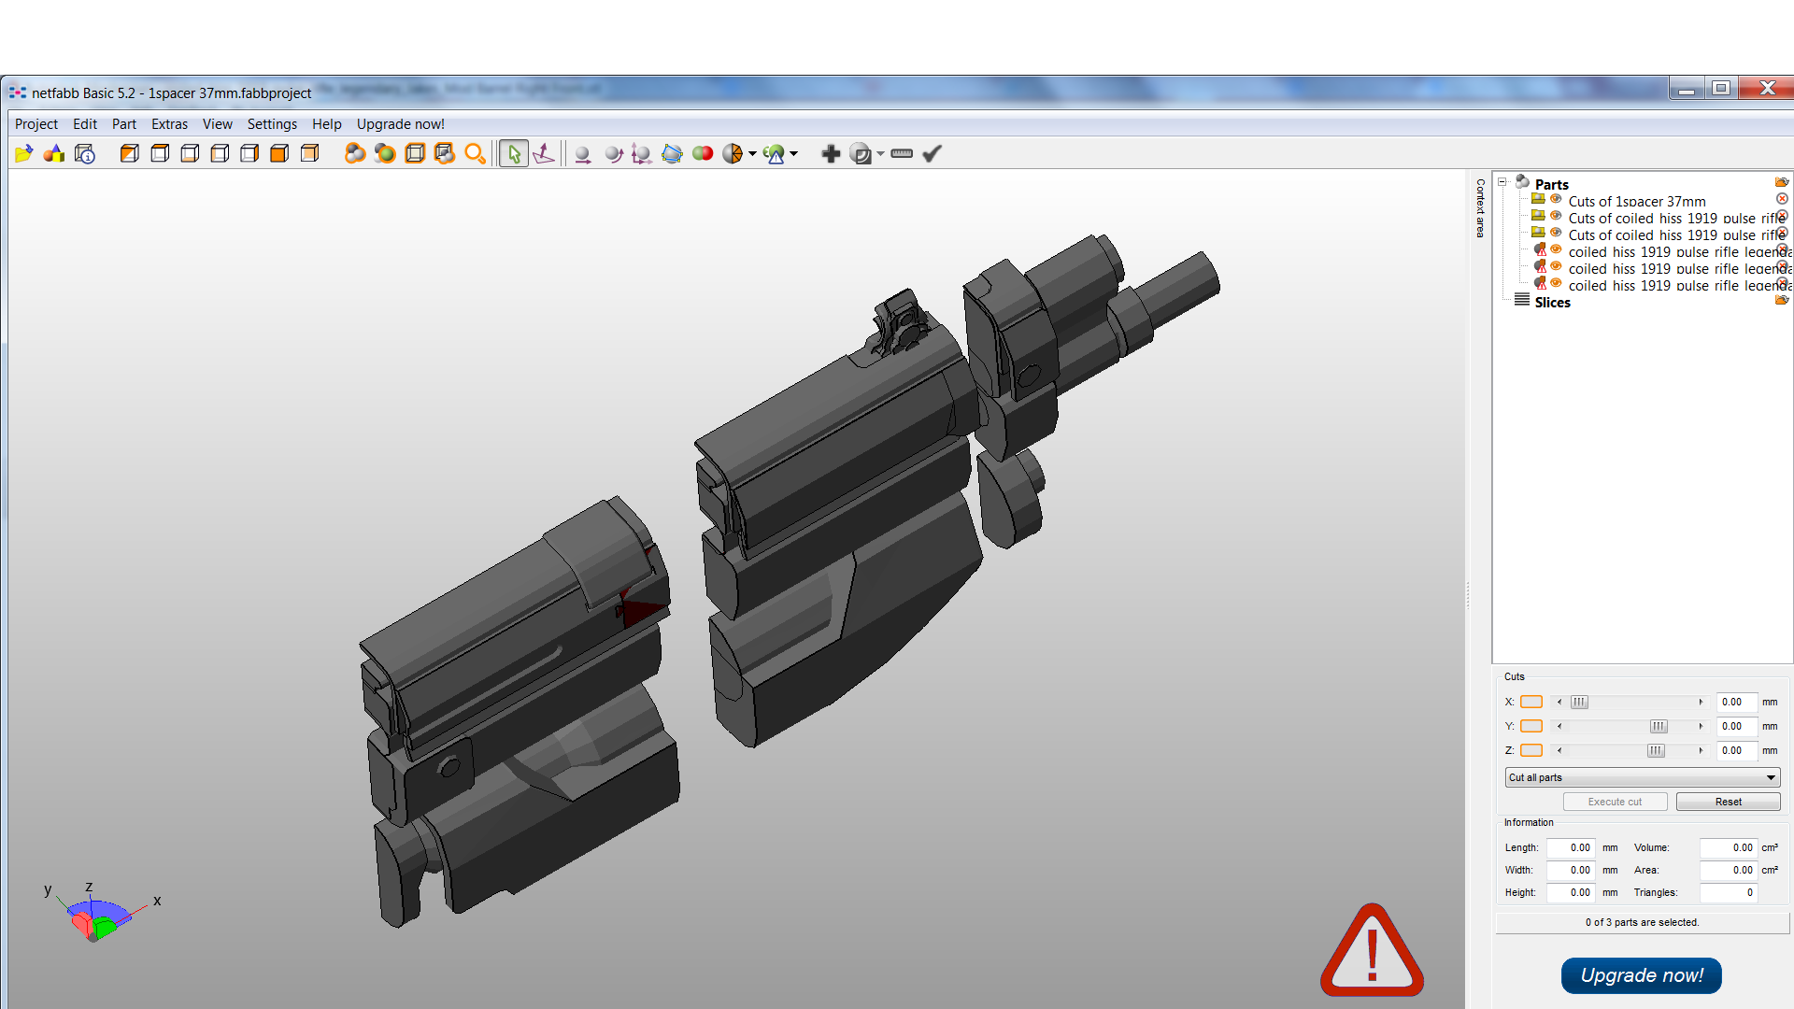Viewport: 1794px width, 1009px height.
Task: Click the Context area vertical tab
Action: (1480, 207)
